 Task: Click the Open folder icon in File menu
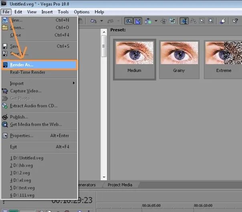point(5,28)
